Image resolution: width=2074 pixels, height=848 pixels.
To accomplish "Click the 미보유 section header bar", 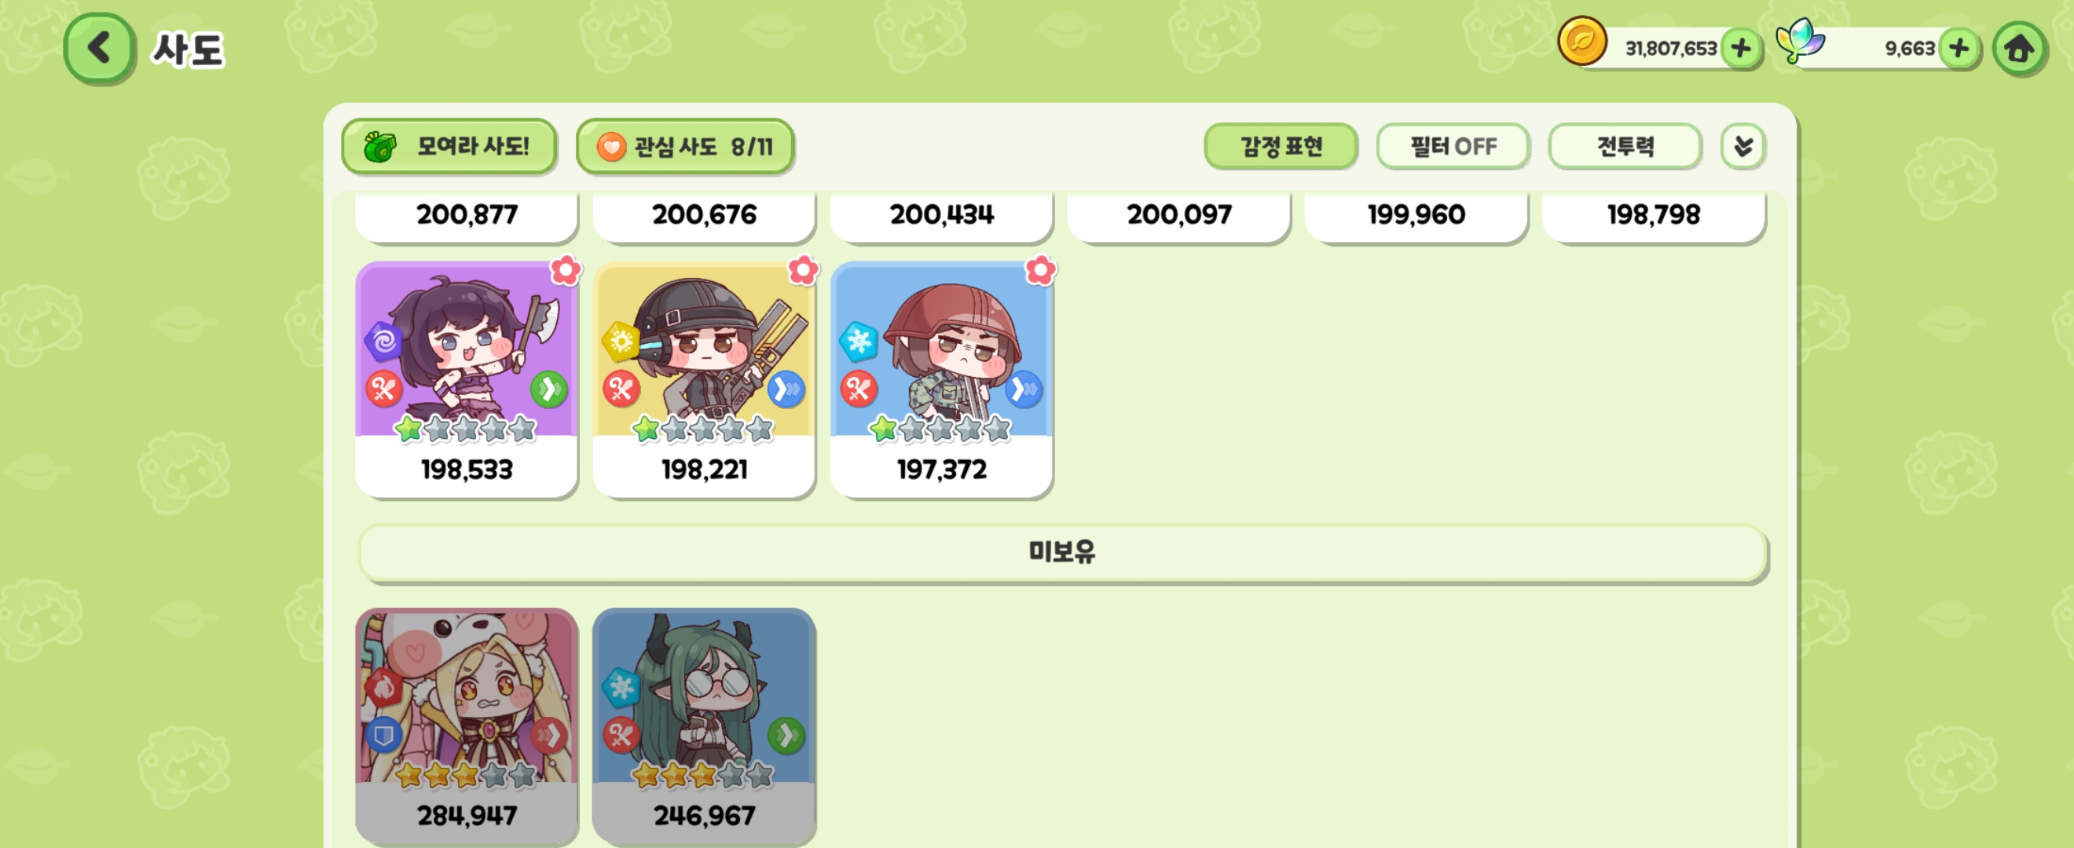I will click(x=1062, y=552).
